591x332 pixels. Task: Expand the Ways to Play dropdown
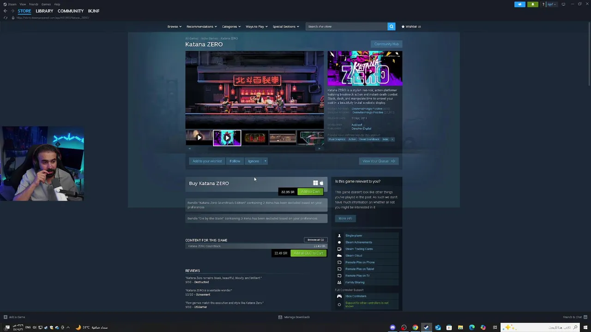(256, 26)
